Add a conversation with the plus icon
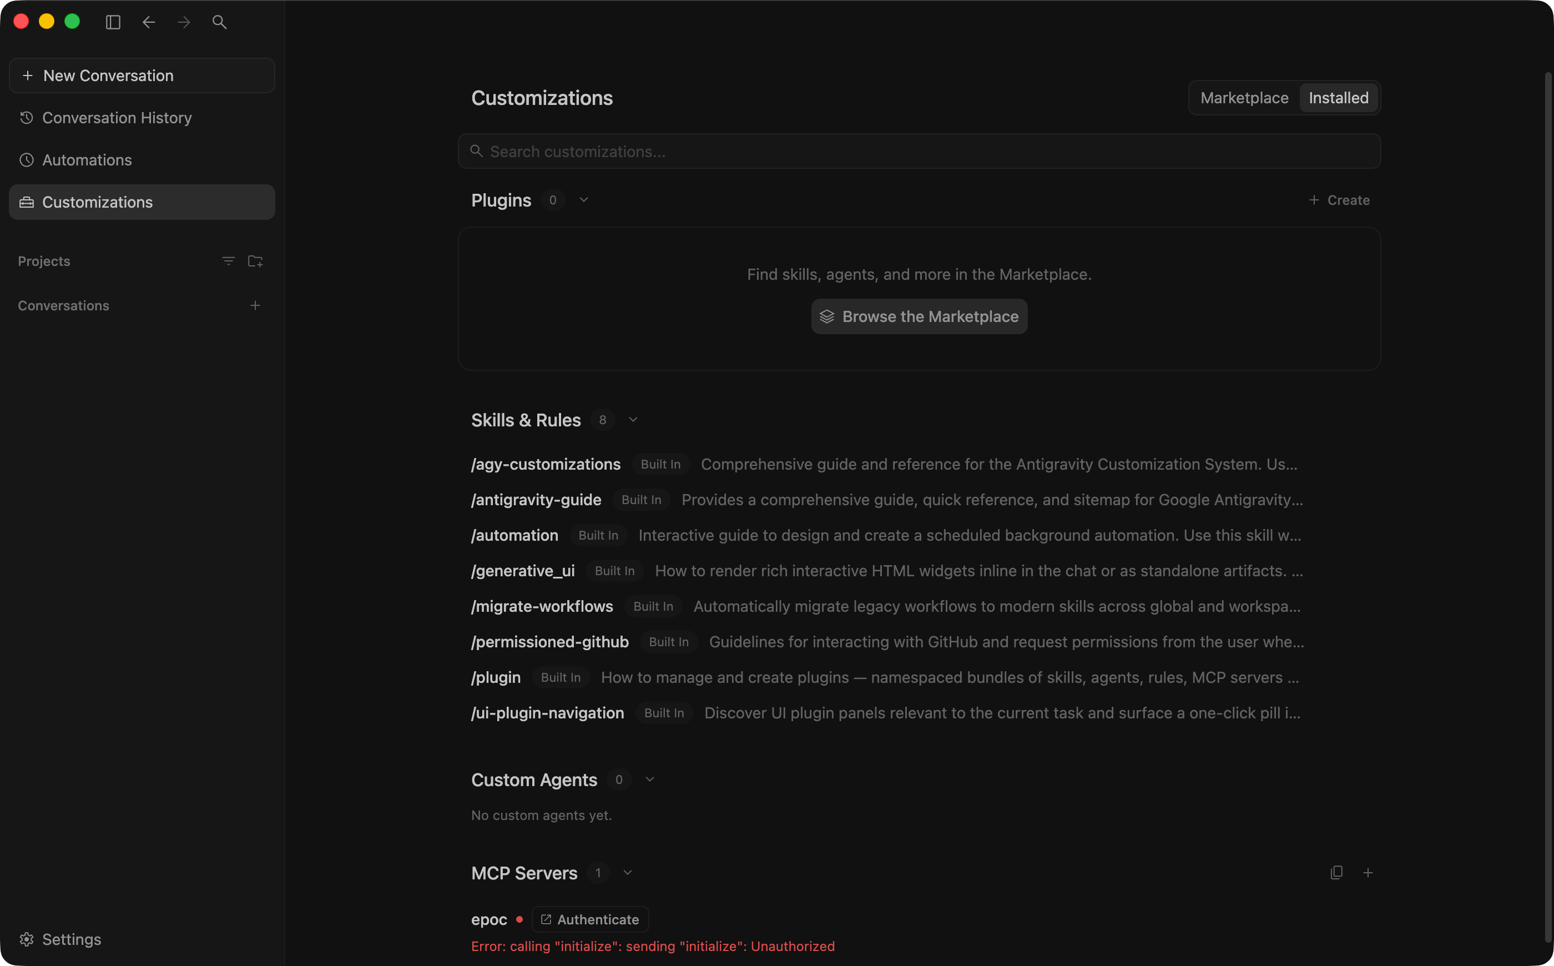Screen dimensions: 1554x966 [255, 305]
